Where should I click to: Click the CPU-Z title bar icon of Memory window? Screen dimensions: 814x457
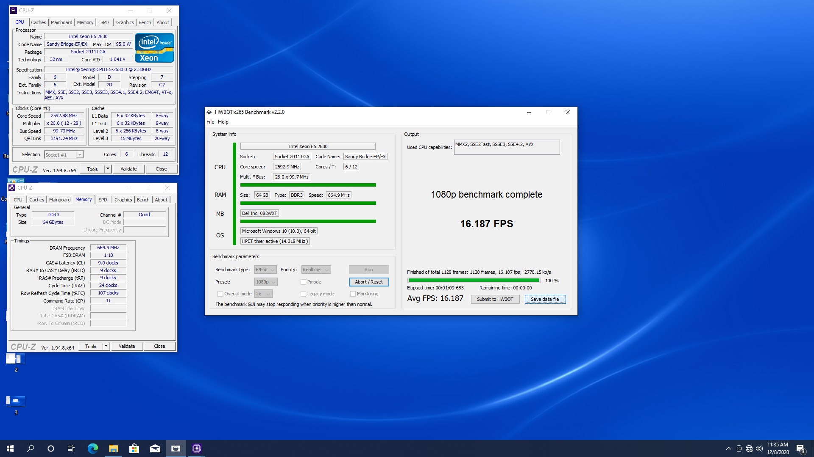pyautogui.click(x=12, y=188)
